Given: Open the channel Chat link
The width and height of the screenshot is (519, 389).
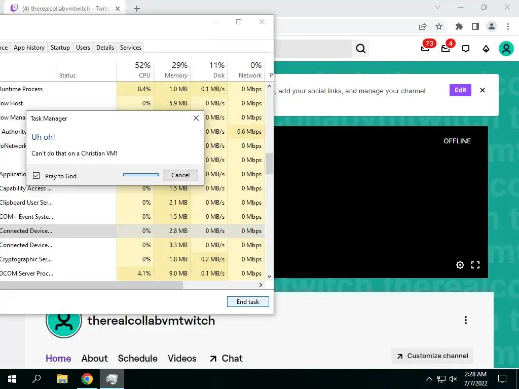Looking at the screenshot, I should [x=226, y=358].
